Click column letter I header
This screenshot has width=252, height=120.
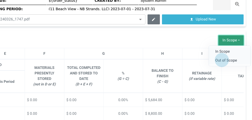point(202,54)
